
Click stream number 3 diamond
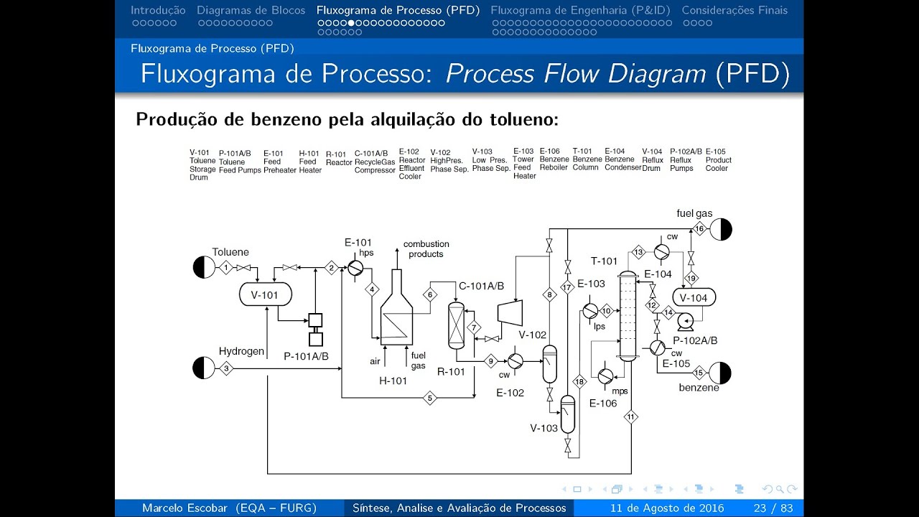pos(225,368)
